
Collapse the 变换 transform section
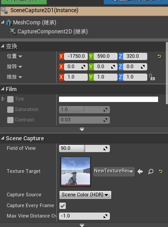pyautogui.click(x=3, y=46)
